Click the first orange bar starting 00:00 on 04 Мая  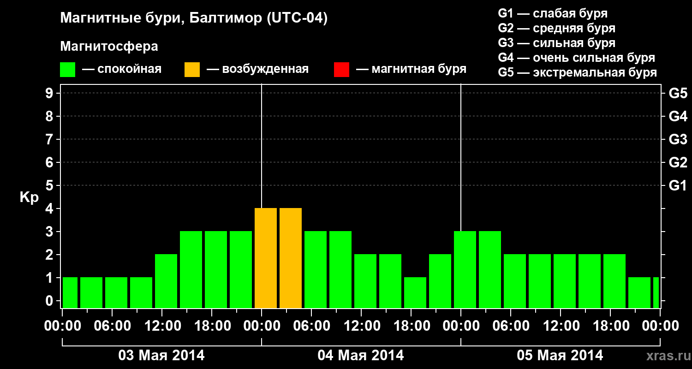pyautogui.click(x=266, y=258)
